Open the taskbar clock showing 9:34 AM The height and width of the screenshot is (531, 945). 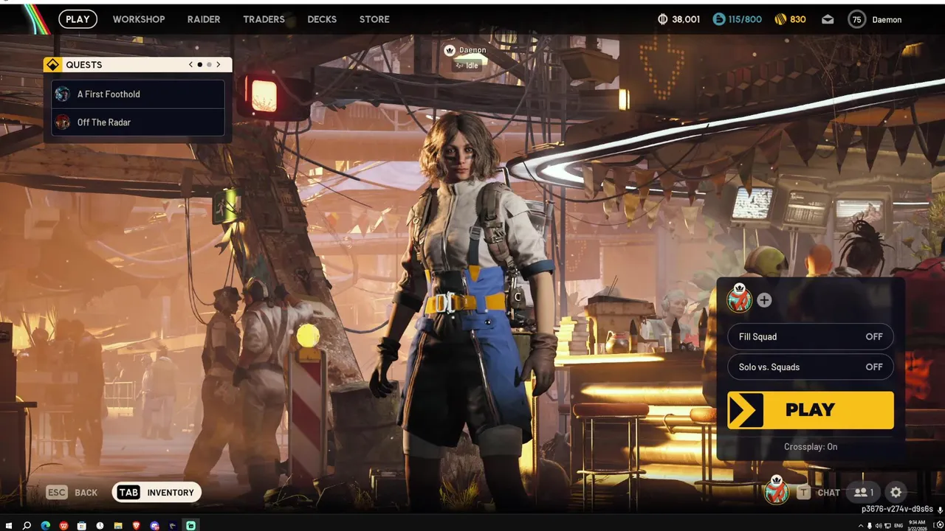917,526
